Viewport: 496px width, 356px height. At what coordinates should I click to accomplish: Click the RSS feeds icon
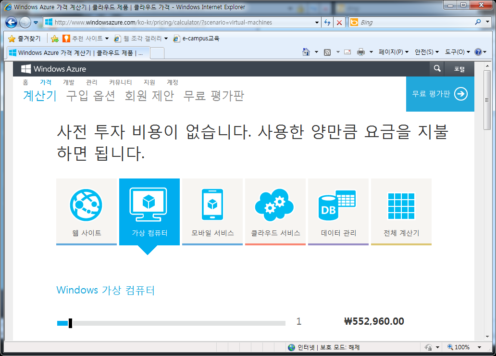(x=327, y=52)
